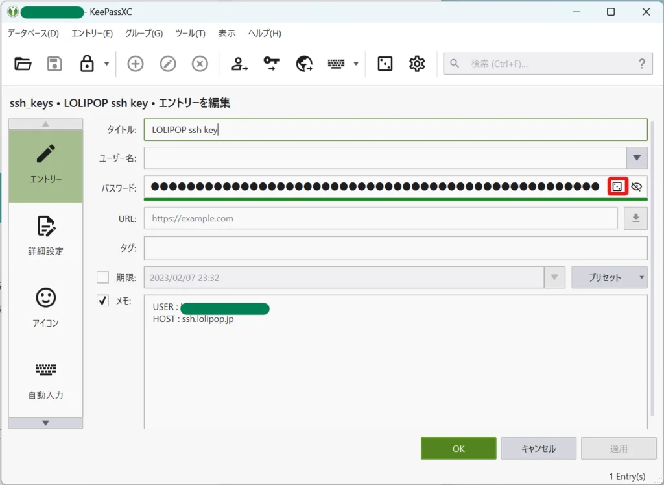Toggle password visibility eye icon
Screen dimensions: 664x485
point(636,187)
